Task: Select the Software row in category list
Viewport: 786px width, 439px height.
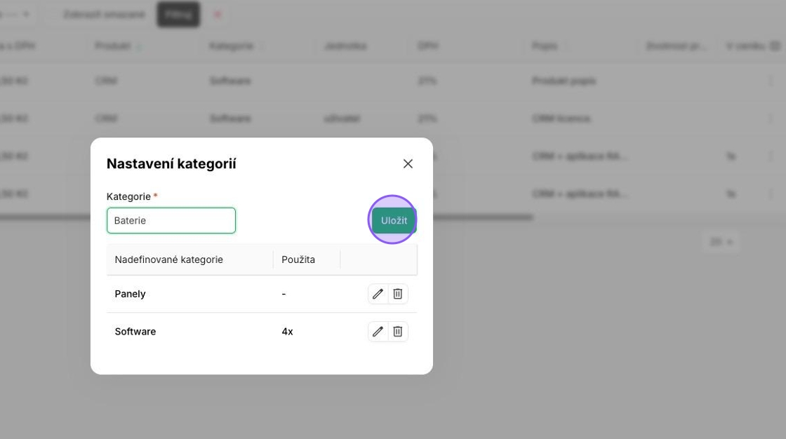Action: coord(135,332)
